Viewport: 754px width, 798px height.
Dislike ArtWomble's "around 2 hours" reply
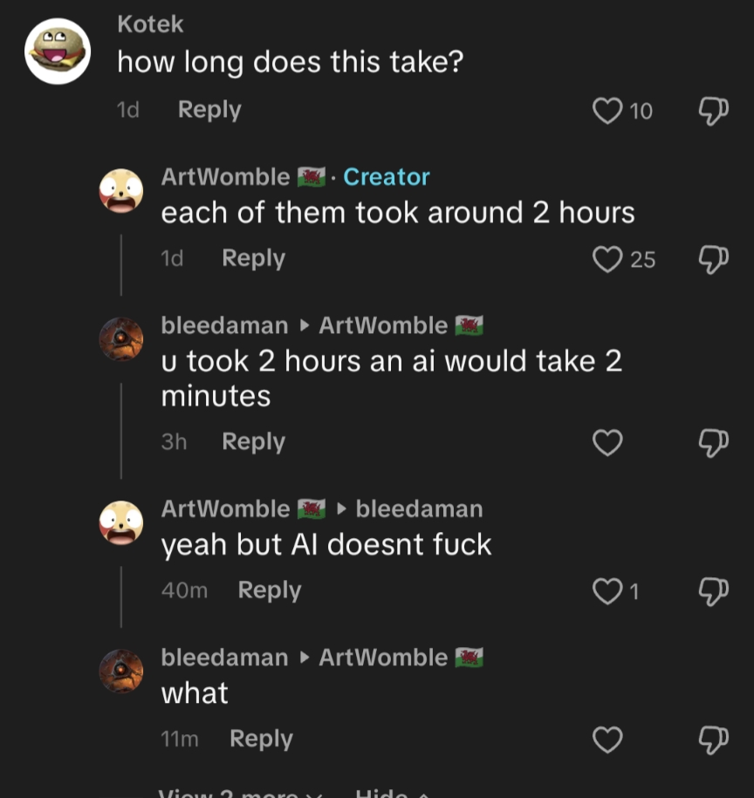pyautogui.click(x=714, y=259)
